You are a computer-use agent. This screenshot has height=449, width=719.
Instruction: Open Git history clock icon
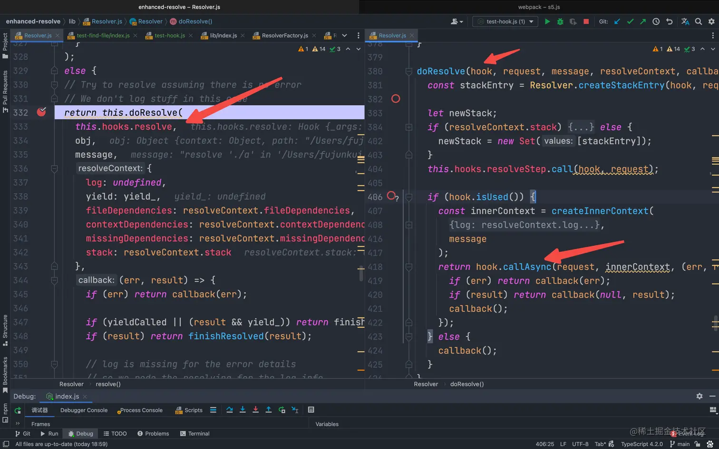tap(656, 21)
